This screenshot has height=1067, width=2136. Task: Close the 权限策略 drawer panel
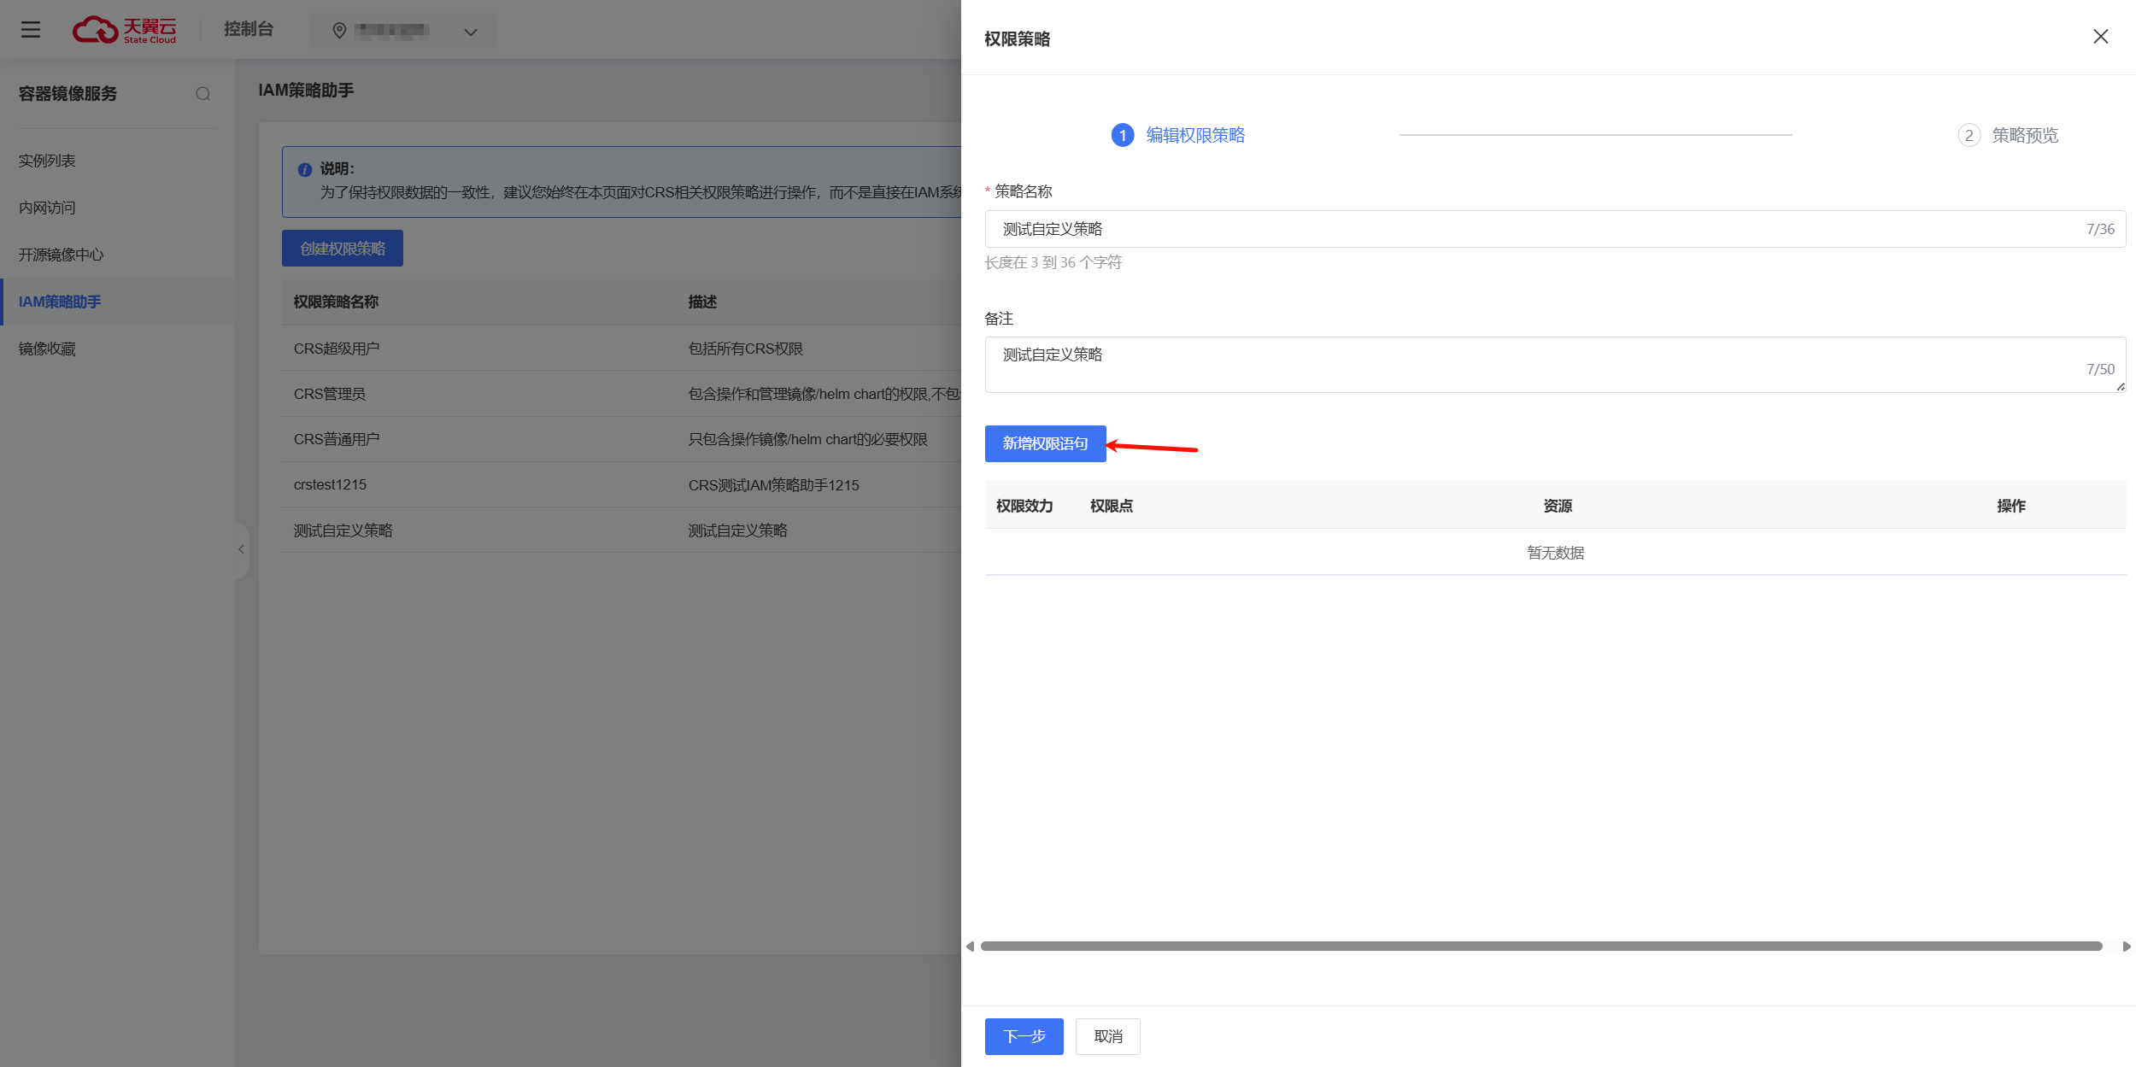[2100, 37]
